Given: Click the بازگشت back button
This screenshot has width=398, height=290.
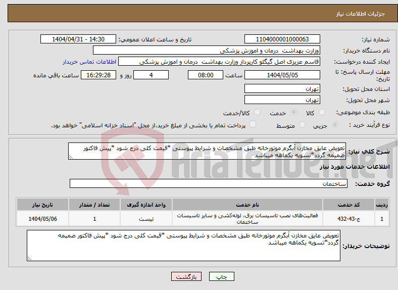Looking at the screenshot, I should pos(186,276).
